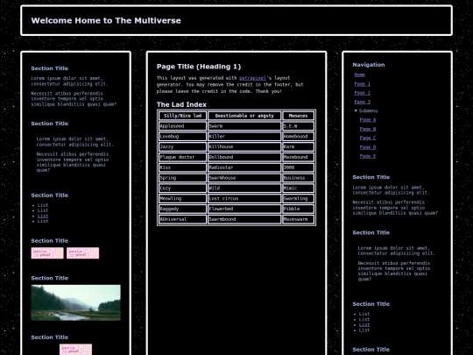The image size is (473, 355).
Task: Click the 'Plague doctor' table cell
Action: [x=182, y=157]
